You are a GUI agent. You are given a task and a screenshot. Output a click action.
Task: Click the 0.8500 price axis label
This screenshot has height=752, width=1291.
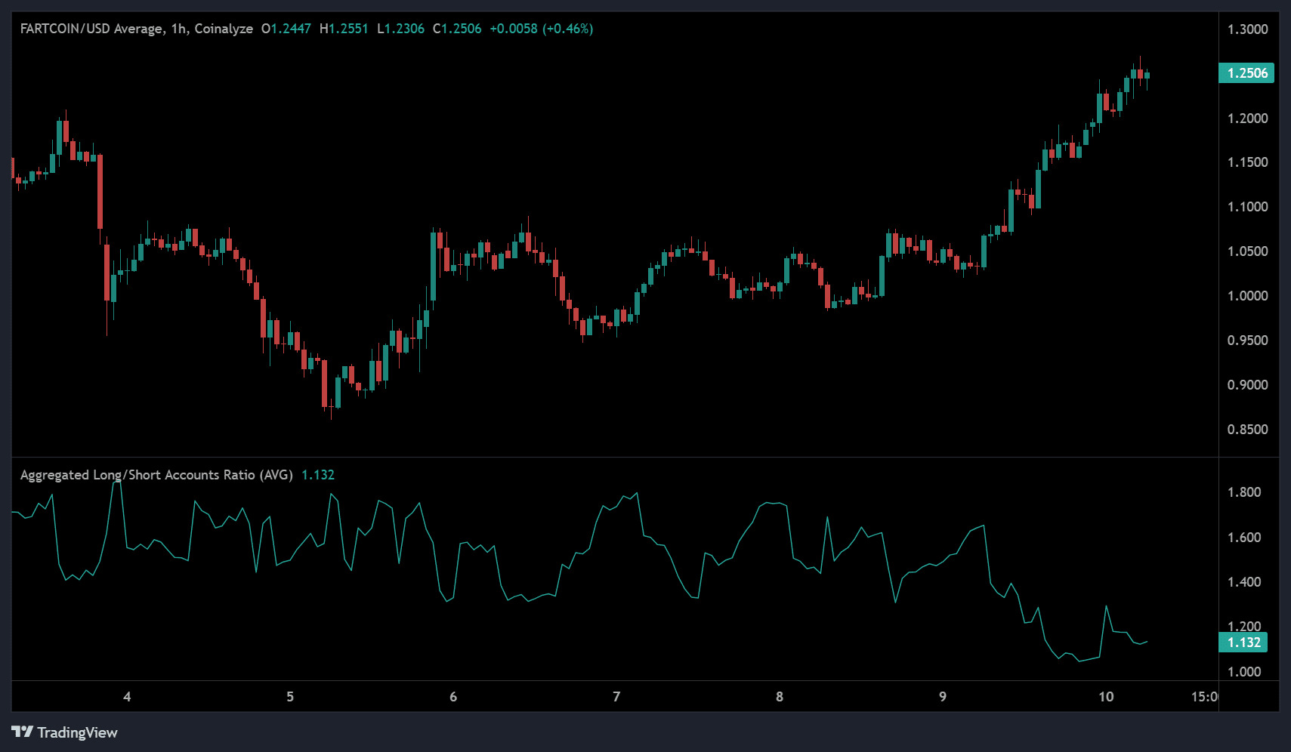(x=1247, y=430)
